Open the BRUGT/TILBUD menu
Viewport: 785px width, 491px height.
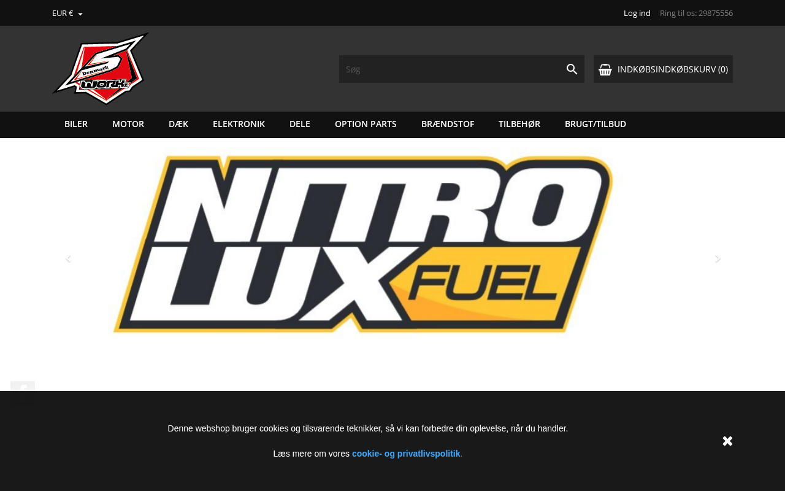tap(595, 124)
